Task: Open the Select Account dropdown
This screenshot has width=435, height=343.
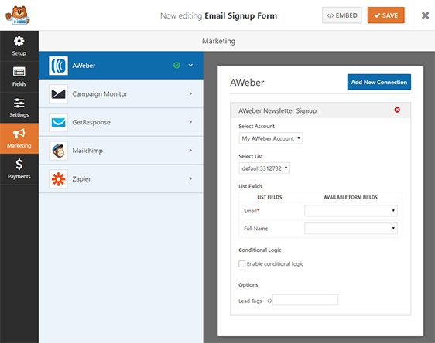Action: [x=271, y=138]
